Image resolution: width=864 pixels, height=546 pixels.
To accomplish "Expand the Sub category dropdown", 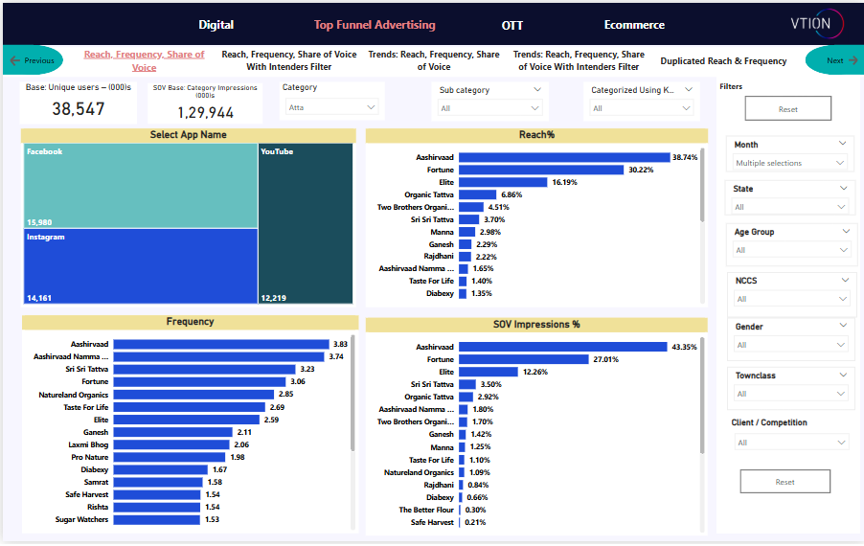I will tap(489, 108).
